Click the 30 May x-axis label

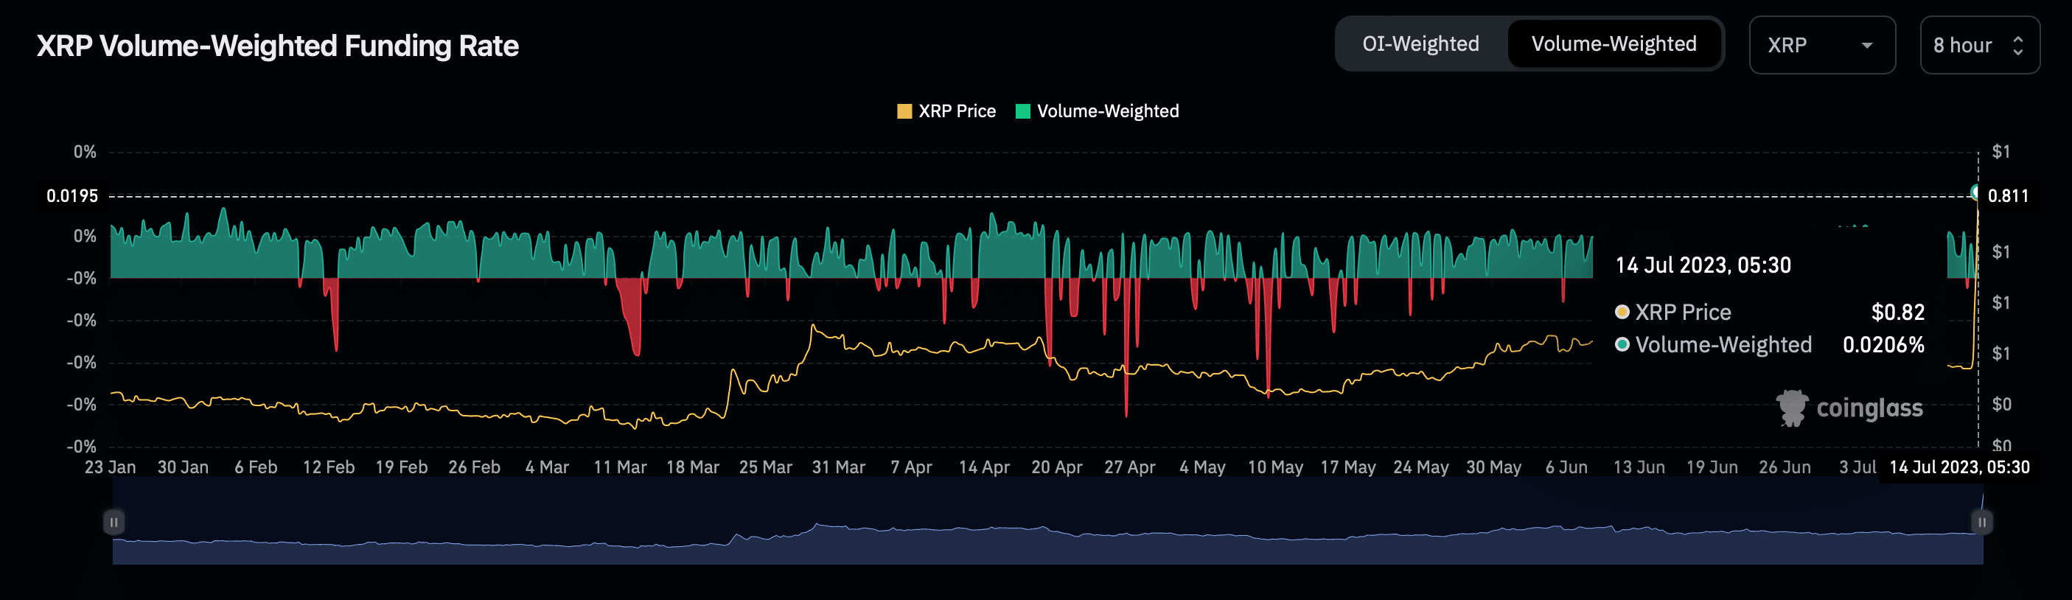(x=1493, y=467)
